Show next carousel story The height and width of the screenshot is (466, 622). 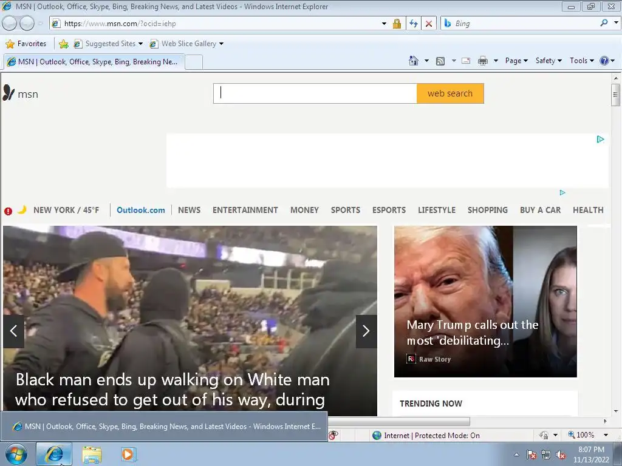[366, 331]
